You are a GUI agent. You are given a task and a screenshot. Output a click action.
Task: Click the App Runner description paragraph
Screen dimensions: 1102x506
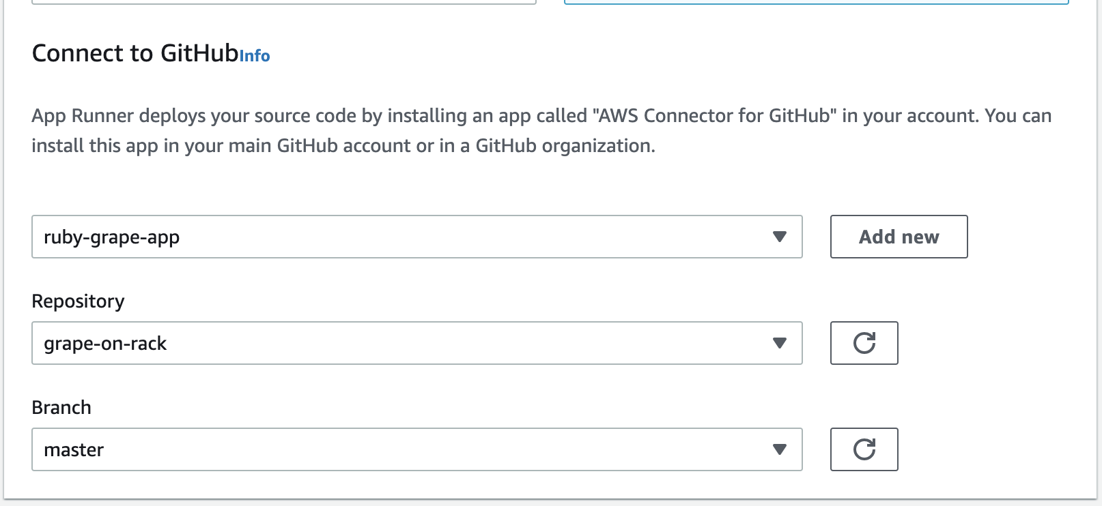[541, 130]
